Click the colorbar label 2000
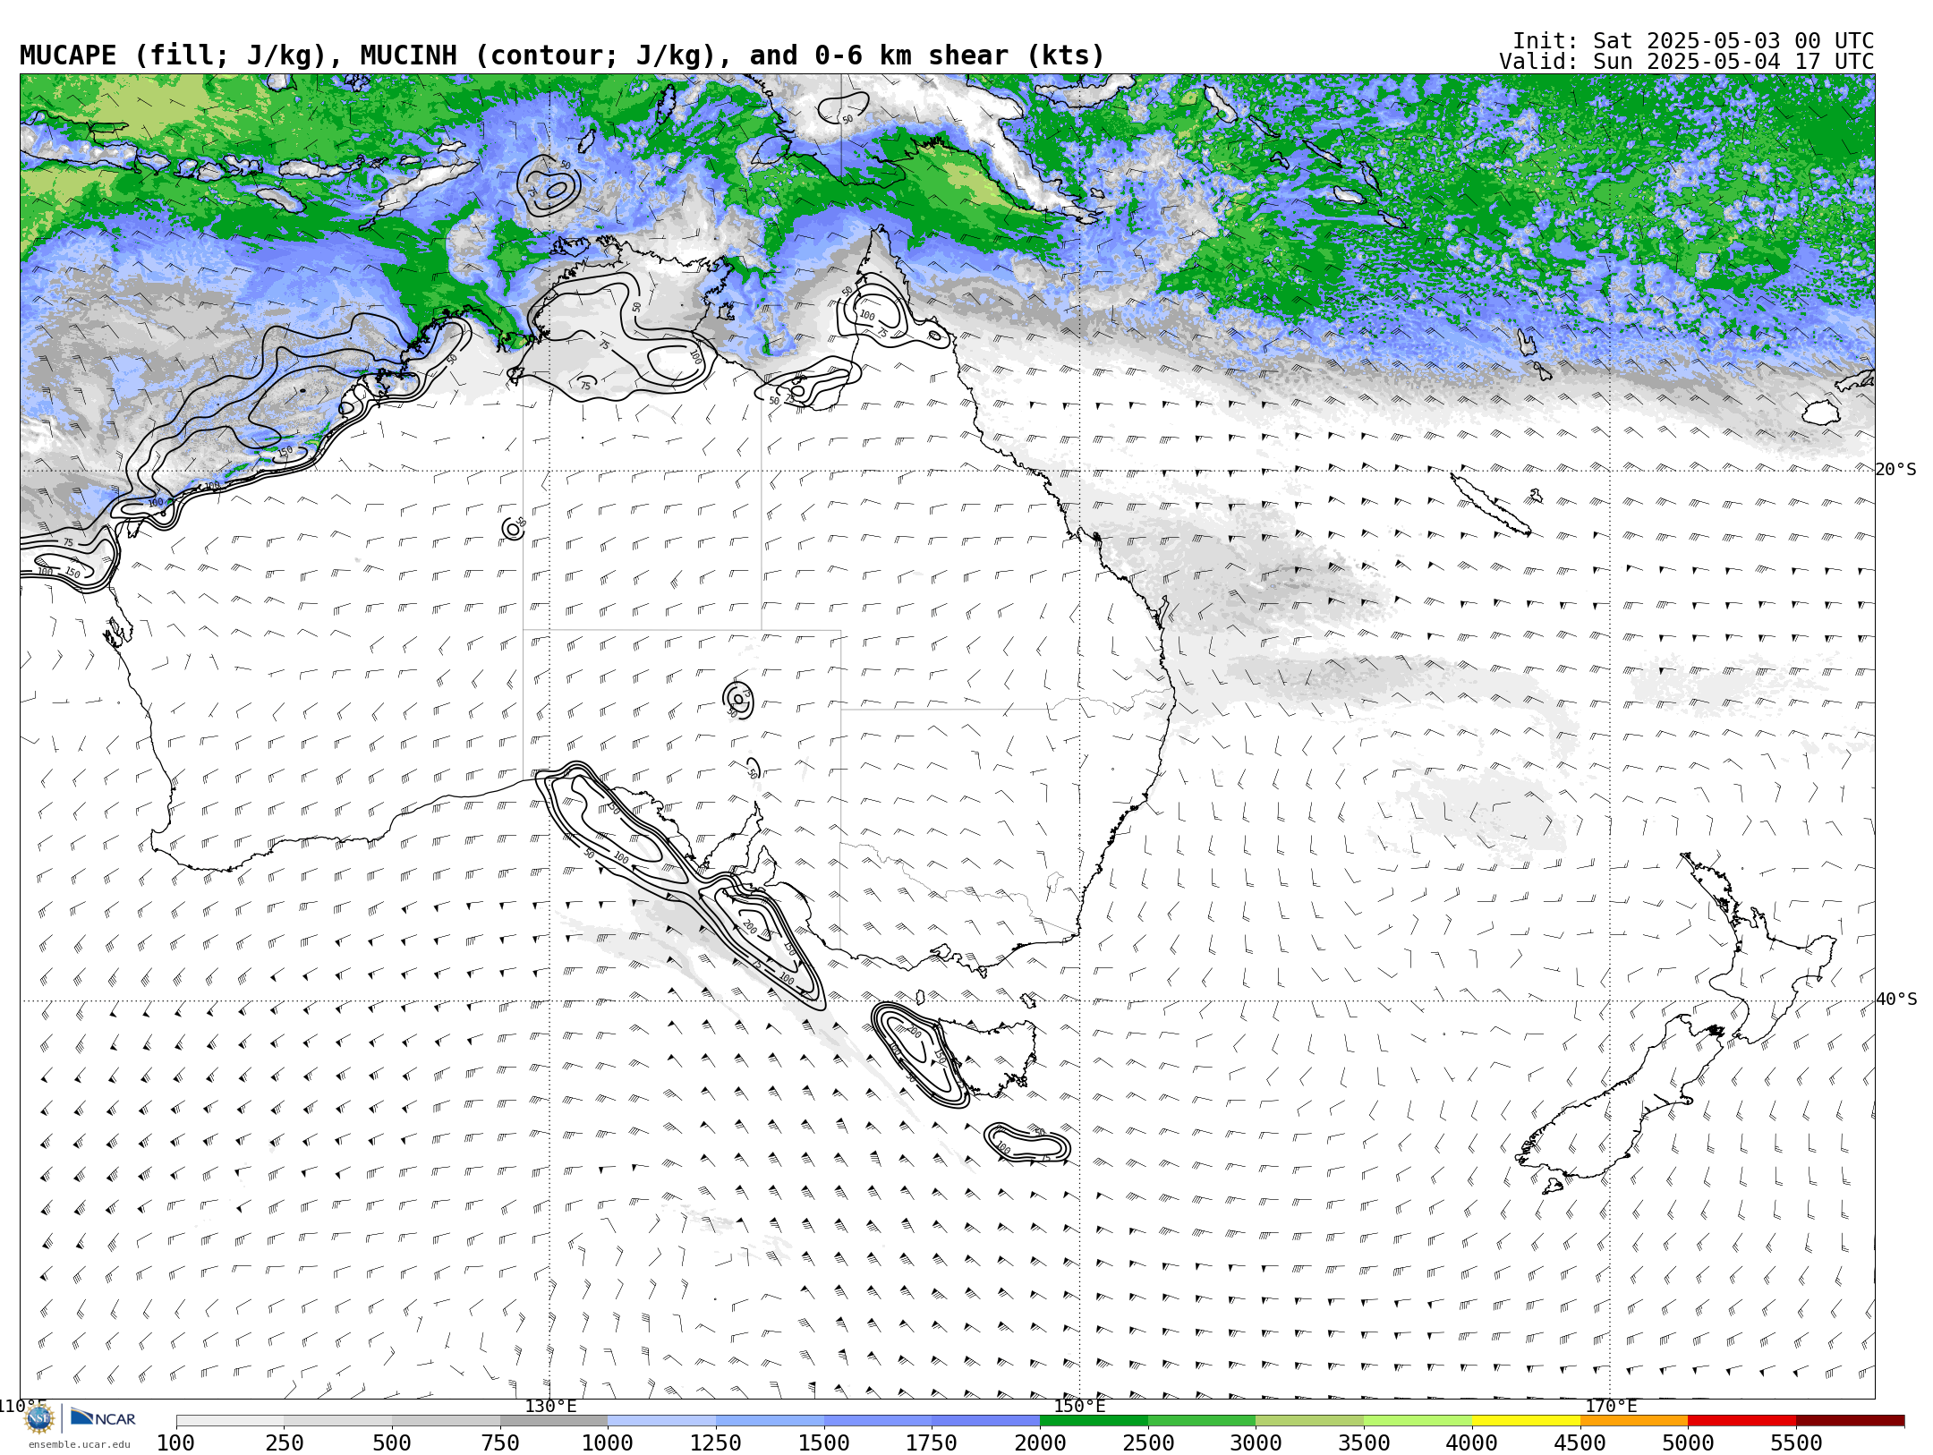The height and width of the screenshot is (1455, 1933). (x=1040, y=1443)
